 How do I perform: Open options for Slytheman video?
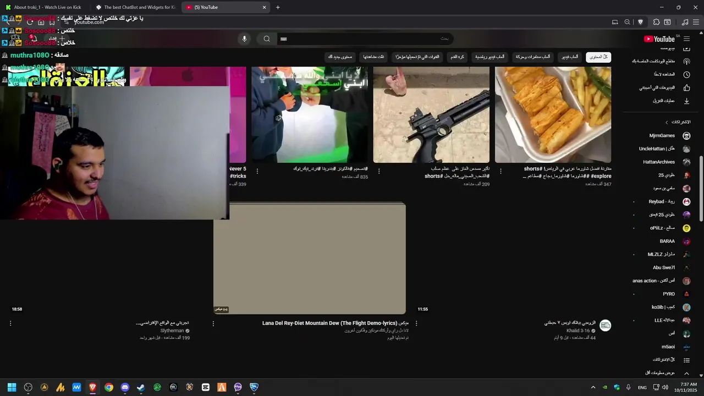pos(10,323)
